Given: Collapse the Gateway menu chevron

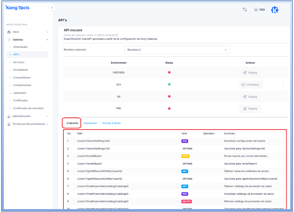Looking at the screenshot, I should pos(47,39).
